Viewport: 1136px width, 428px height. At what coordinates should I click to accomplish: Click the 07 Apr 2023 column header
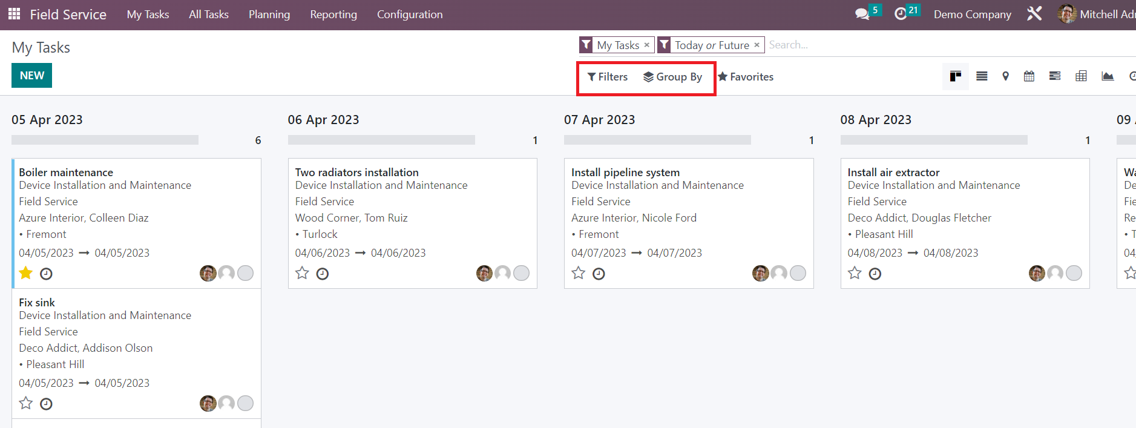coord(599,119)
